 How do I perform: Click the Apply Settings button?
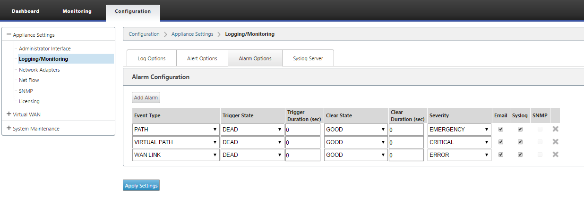coord(141,186)
